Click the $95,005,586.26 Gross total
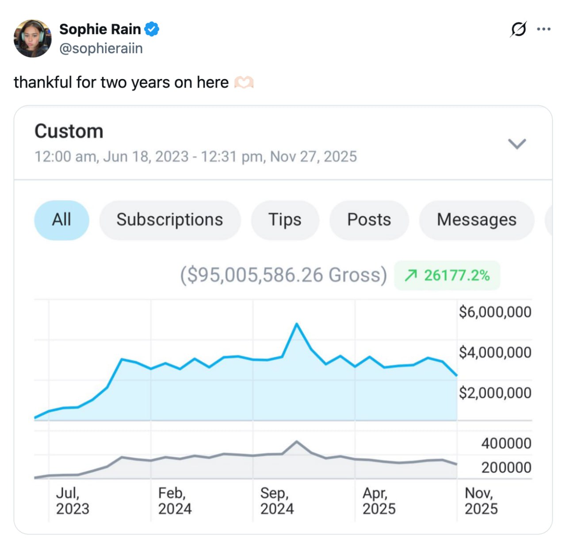Screen dimensions: 566x551 [283, 275]
